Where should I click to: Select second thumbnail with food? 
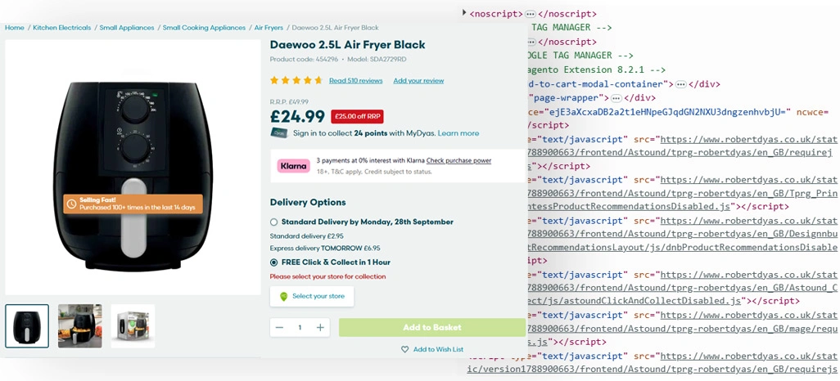[79, 326]
